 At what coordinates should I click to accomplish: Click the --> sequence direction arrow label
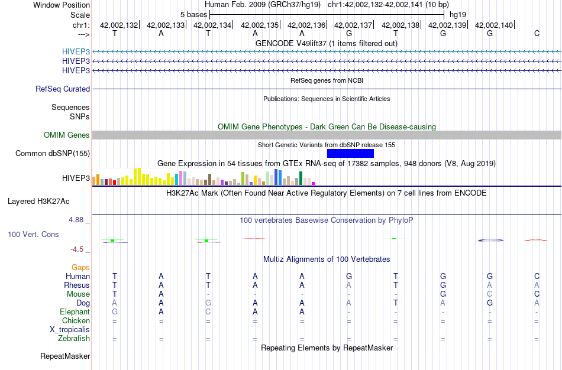pos(83,34)
